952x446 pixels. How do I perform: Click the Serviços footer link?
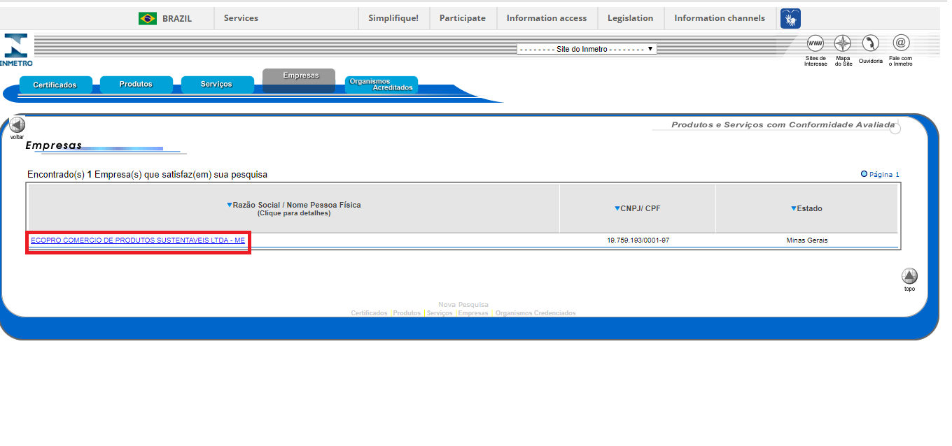click(x=440, y=313)
